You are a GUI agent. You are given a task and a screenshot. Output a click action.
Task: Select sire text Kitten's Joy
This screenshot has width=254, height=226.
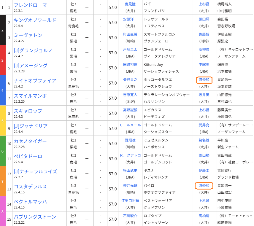[153, 64]
